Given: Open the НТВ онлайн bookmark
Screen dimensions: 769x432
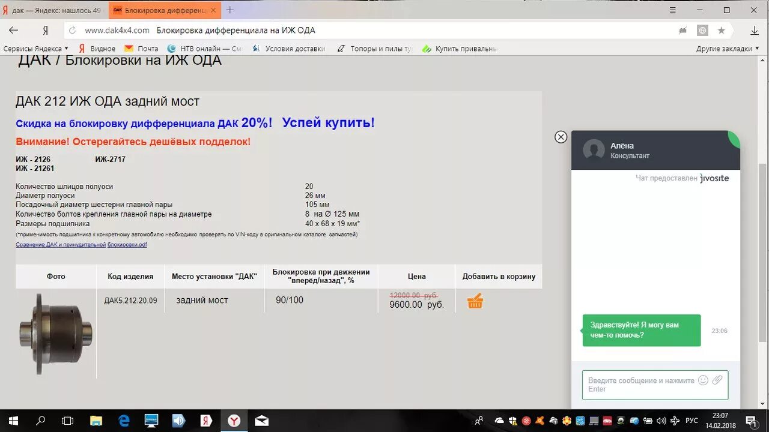Looking at the screenshot, I should tap(204, 49).
